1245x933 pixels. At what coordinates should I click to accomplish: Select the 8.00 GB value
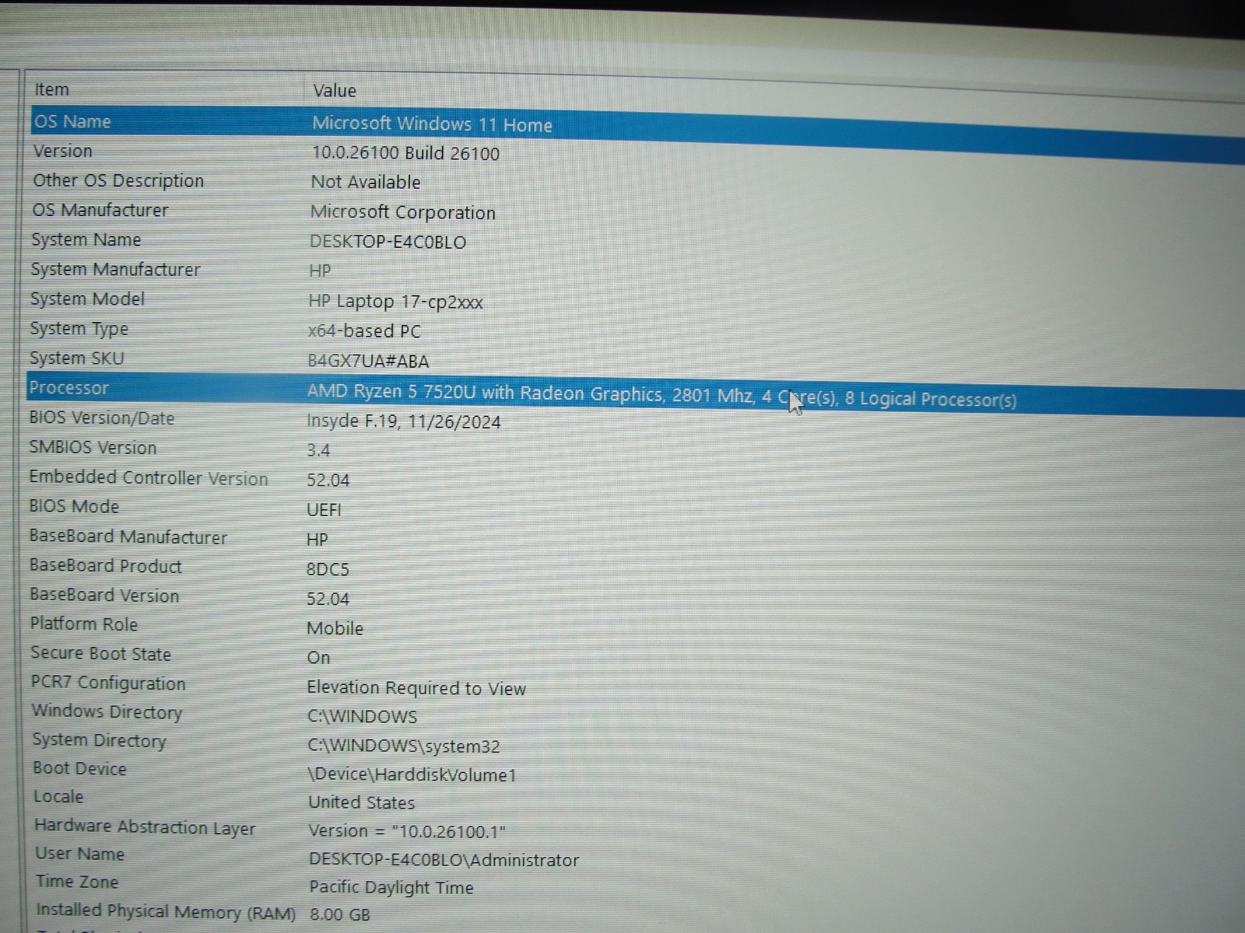pyautogui.click(x=339, y=915)
